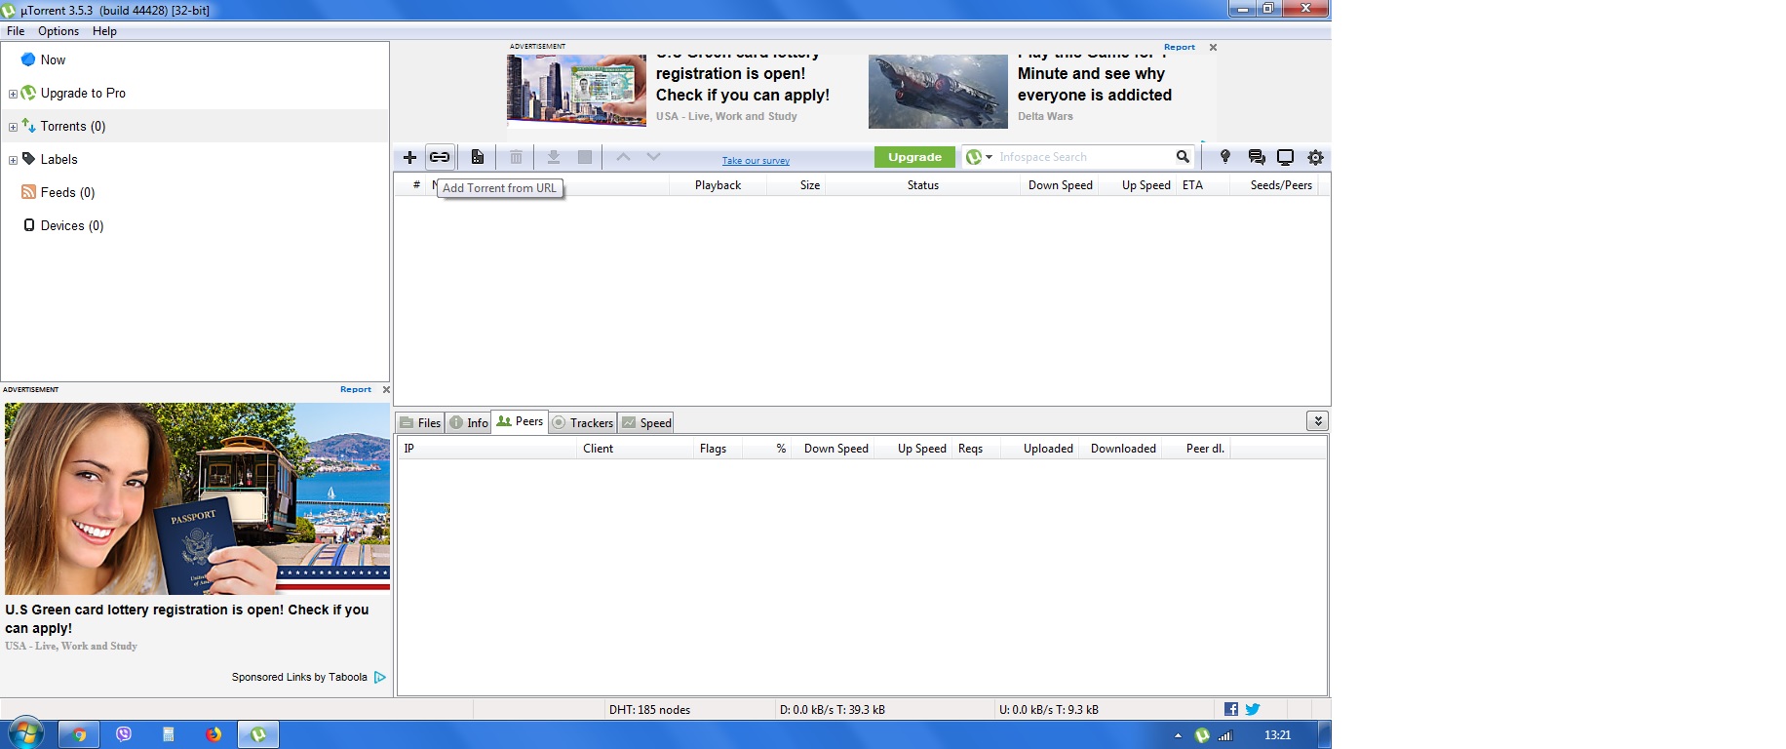The width and height of the screenshot is (1786, 749).
Task: Sort torrents by Status column
Action: (x=923, y=185)
